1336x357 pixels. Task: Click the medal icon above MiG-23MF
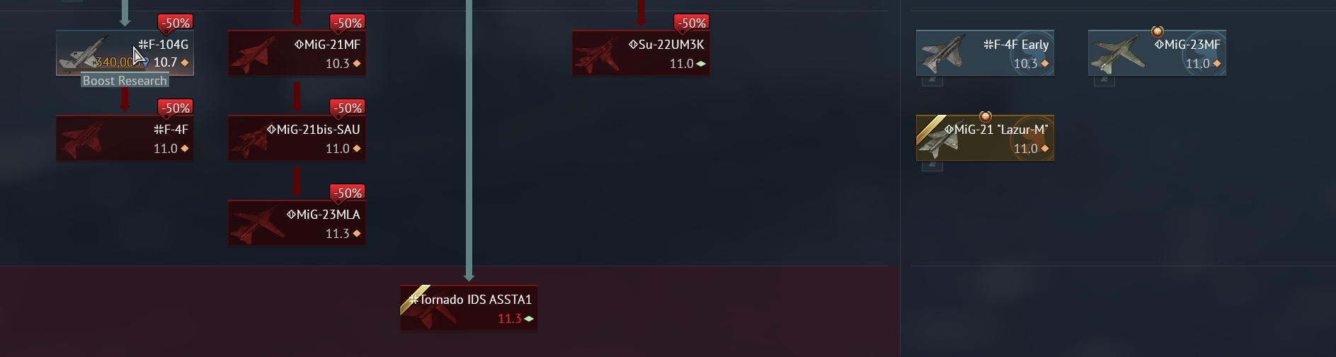(1157, 31)
